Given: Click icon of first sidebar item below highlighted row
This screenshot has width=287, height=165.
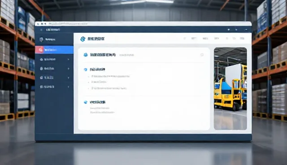Looking at the screenshot, I should coord(41,60).
